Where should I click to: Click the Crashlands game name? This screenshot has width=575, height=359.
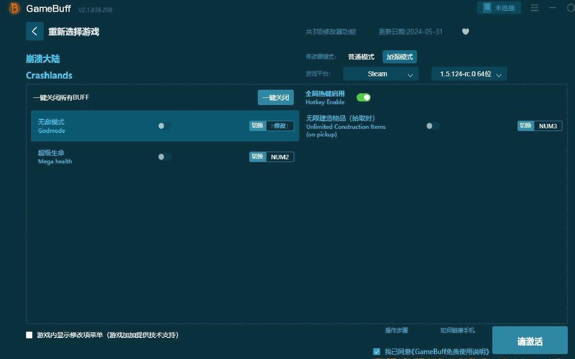[x=49, y=75]
